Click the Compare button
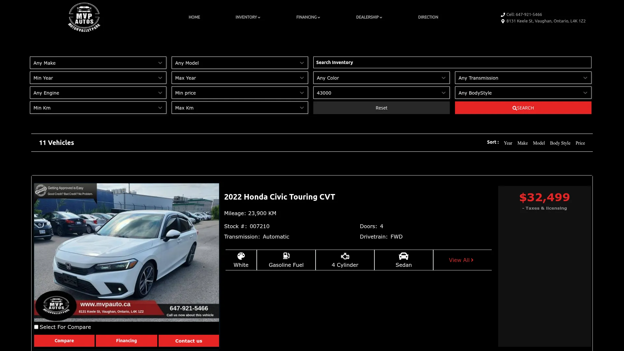 [x=64, y=341]
